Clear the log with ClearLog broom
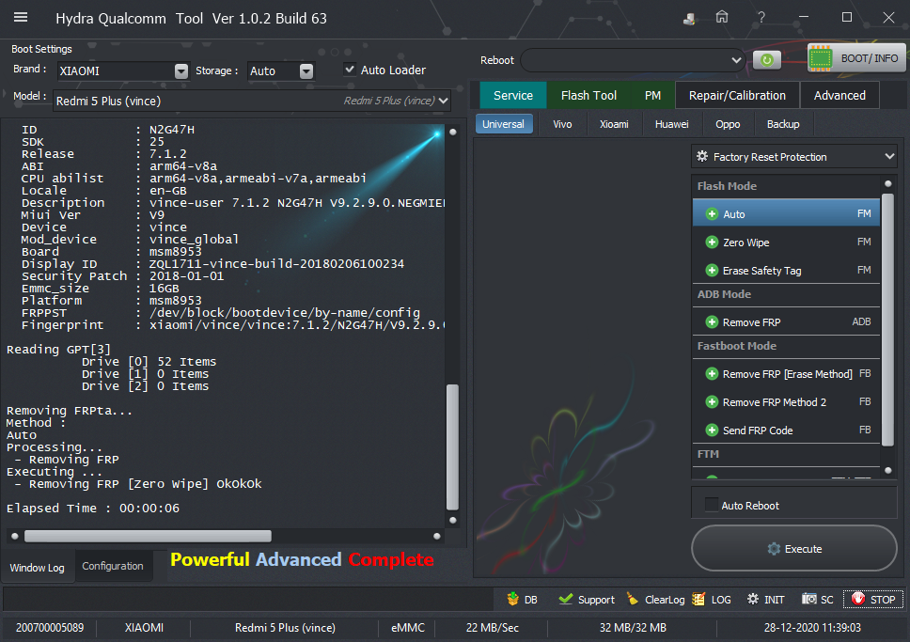The height and width of the screenshot is (642, 910). coord(633,599)
